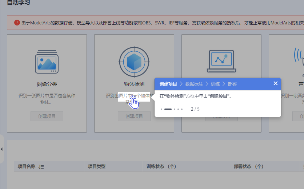Screen dimensions: 304x189
Task: Click the object detection target cube icon
Action: tap(134, 62)
